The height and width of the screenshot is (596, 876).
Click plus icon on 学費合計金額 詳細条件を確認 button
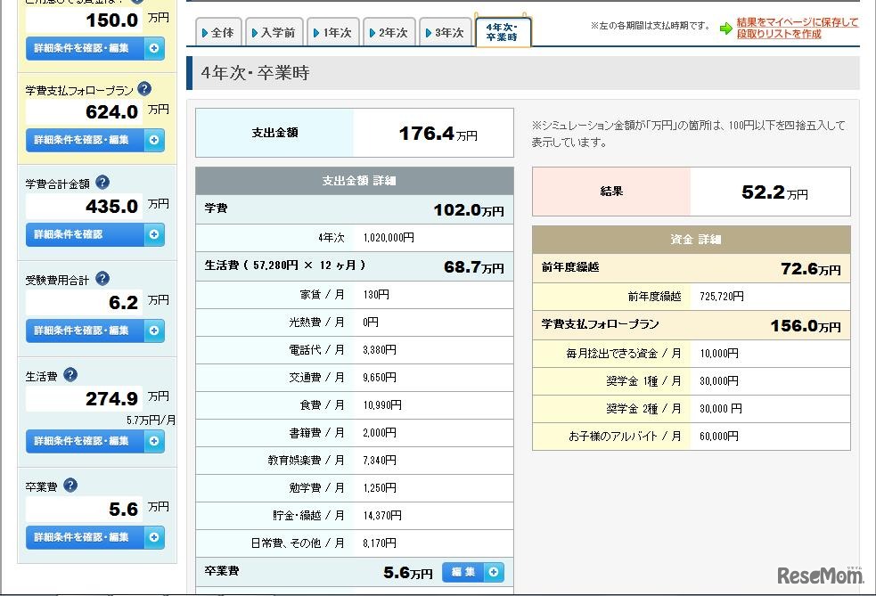click(154, 234)
